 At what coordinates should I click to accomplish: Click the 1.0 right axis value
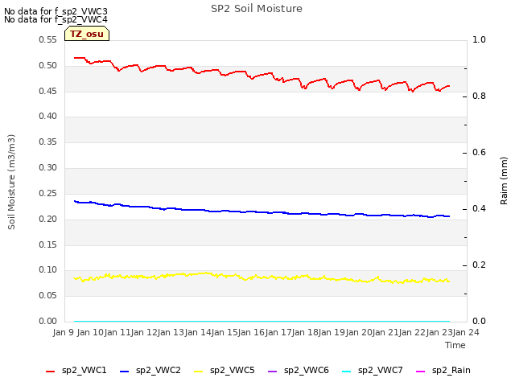tap(479, 40)
